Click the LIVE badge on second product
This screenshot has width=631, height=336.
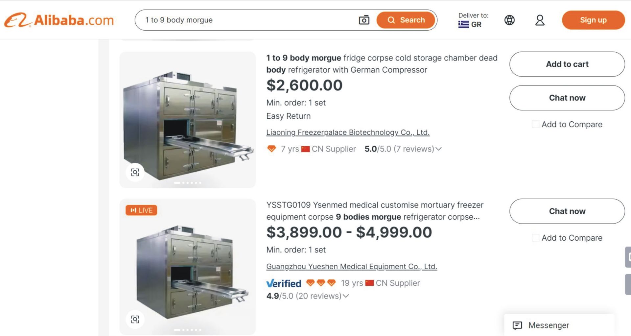(141, 210)
